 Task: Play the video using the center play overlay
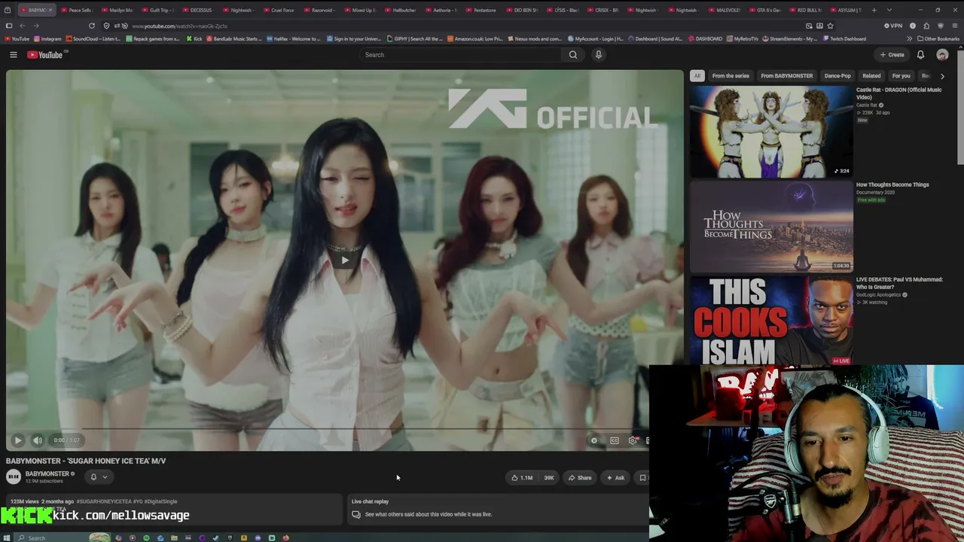tap(345, 260)
